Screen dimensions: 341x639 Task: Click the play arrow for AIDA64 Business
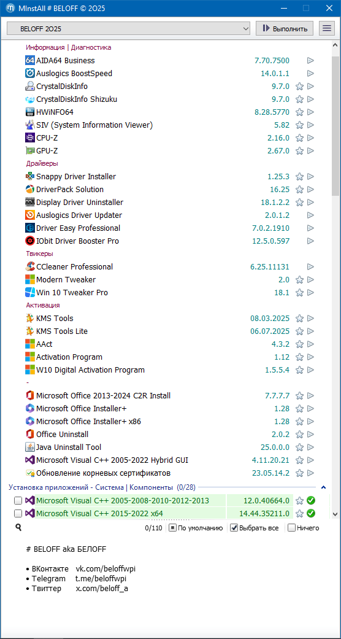tap(310, 61)
